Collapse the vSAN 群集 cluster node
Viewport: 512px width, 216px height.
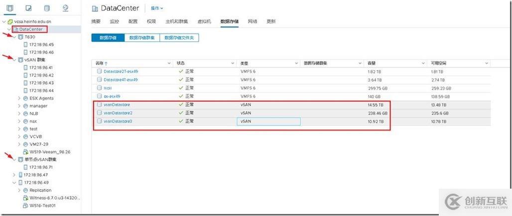[x=14, y=60]
